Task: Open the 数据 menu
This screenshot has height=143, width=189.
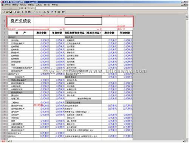Action: point(31,5)
